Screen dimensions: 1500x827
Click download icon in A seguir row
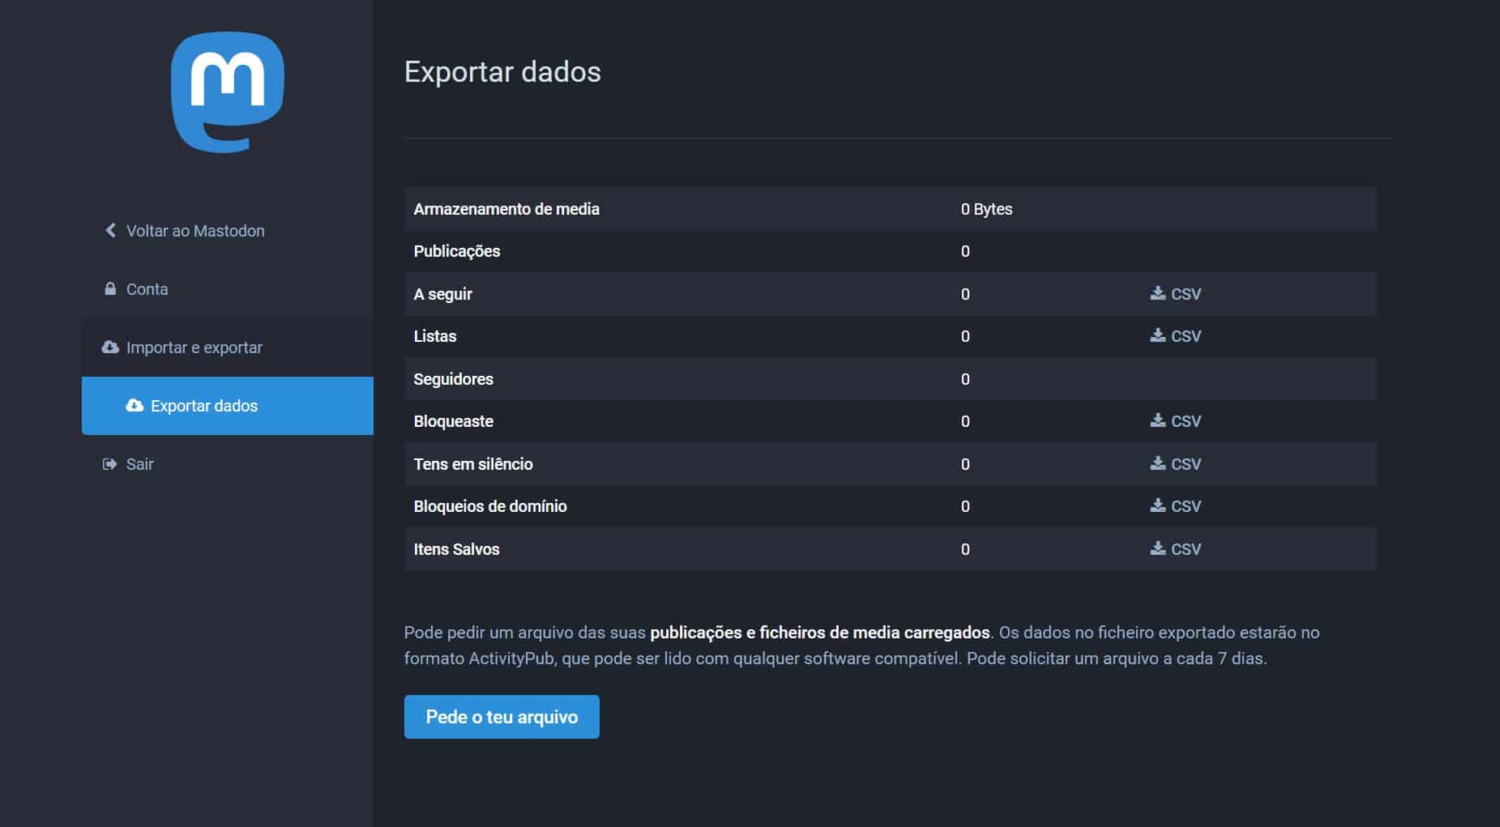1157,293
